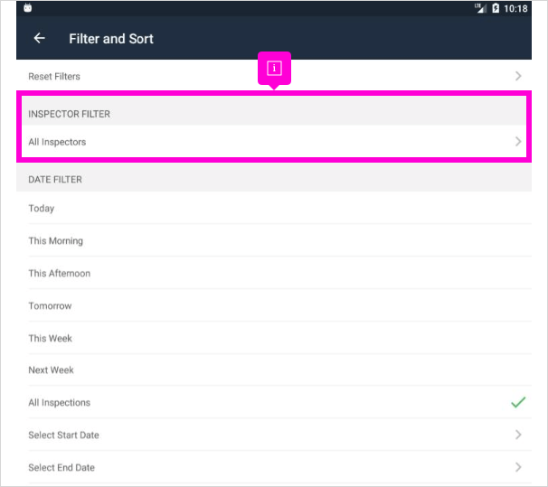Pick the Tomorrow date filter
Image resolution: width=548 pixels, height=487 pixels.
pyautogui.click(x=274, y=305)
